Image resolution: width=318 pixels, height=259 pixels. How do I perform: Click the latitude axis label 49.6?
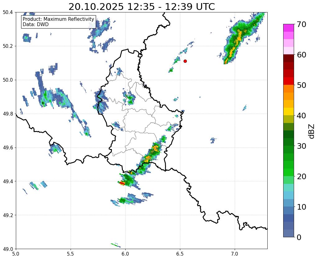(x=8, y=148)
